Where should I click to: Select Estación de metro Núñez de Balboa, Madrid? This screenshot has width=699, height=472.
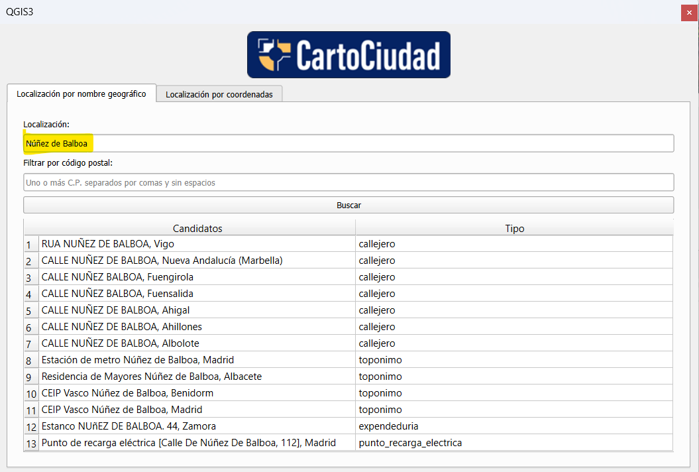click(197, 359)
